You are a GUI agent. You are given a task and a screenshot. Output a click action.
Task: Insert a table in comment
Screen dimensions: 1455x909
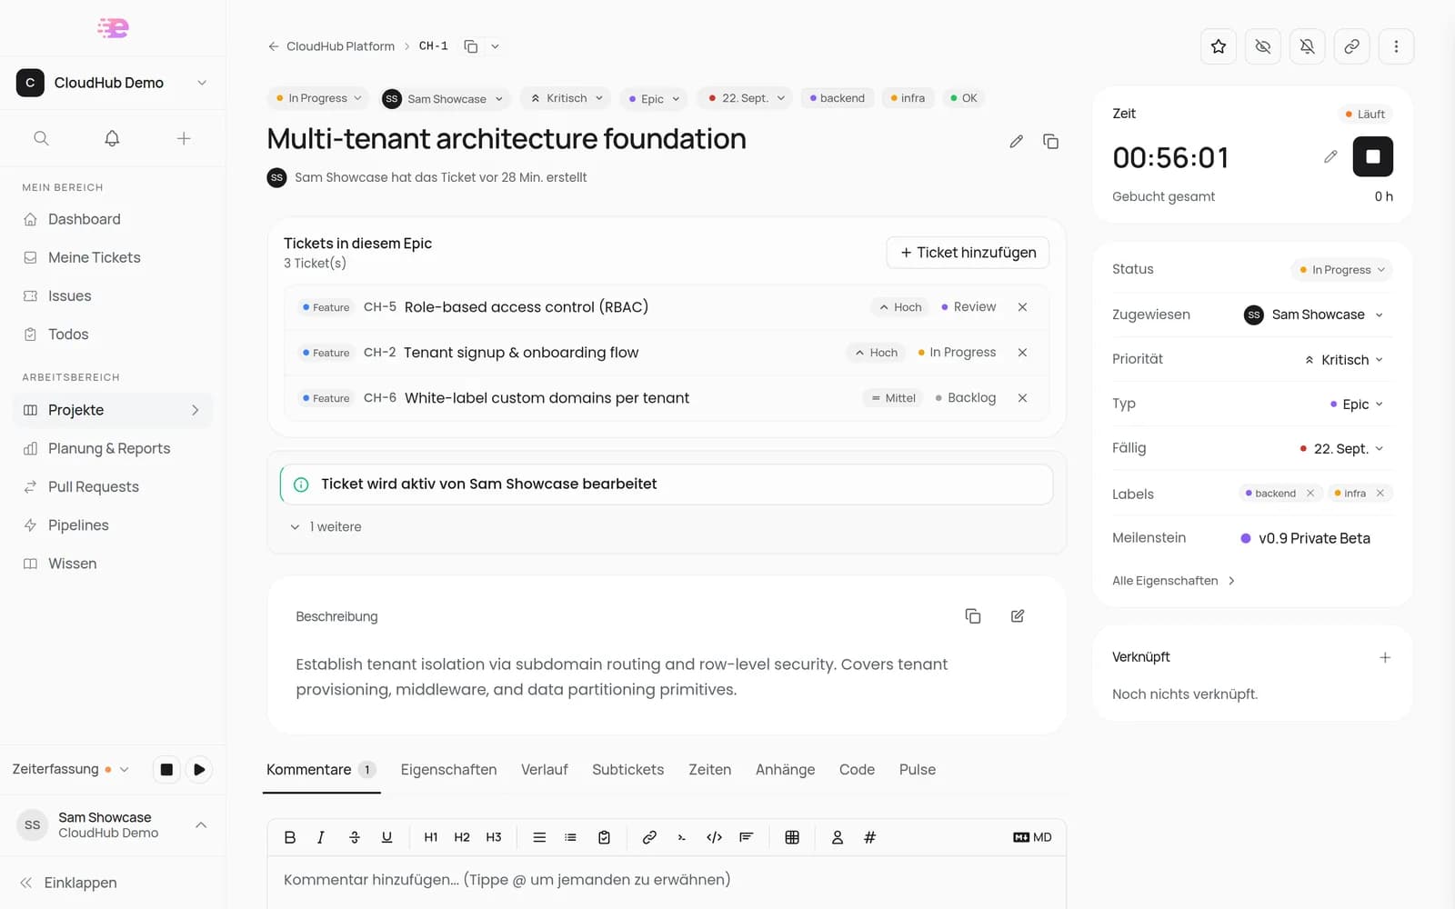pos(792,837)
